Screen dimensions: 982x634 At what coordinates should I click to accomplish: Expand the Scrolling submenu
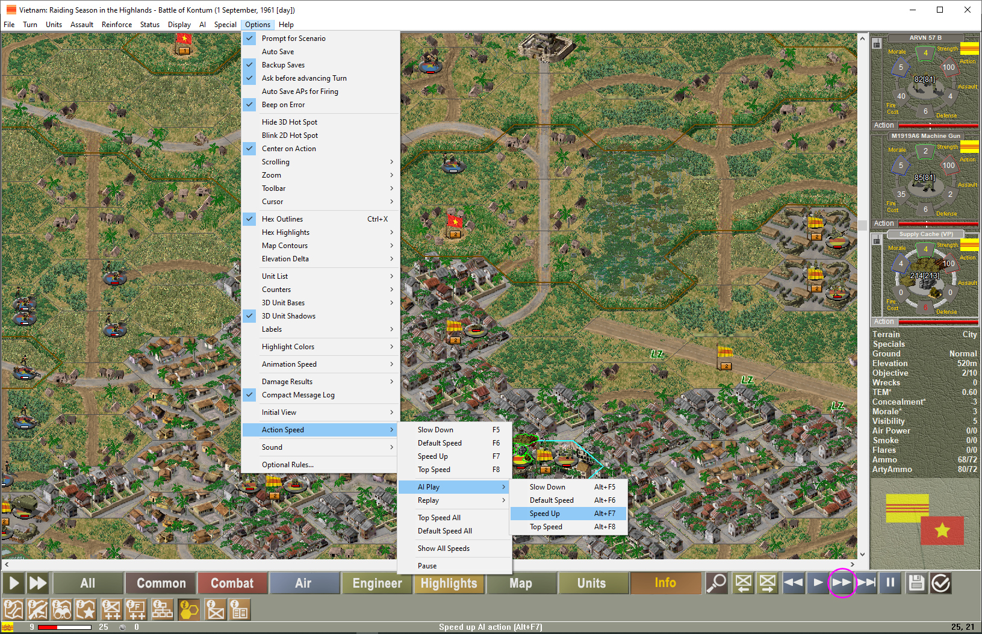320,161
